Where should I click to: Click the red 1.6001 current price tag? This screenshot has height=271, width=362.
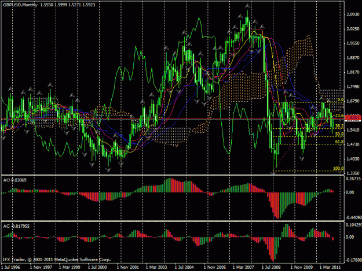(353, 118)
